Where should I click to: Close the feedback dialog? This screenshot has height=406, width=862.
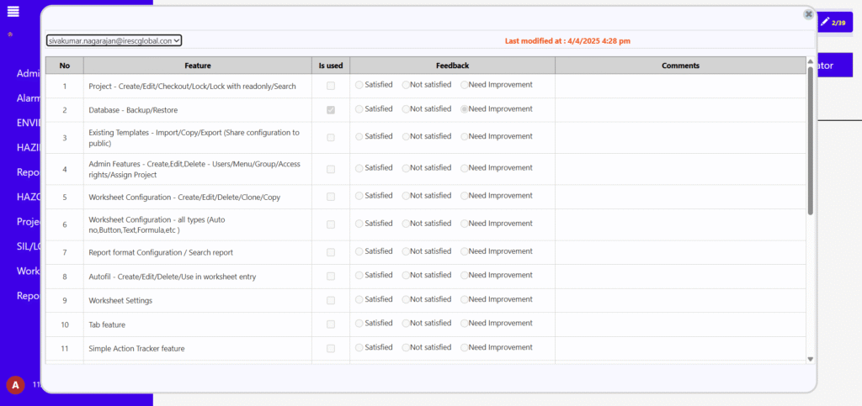click(x=808, y=14)
